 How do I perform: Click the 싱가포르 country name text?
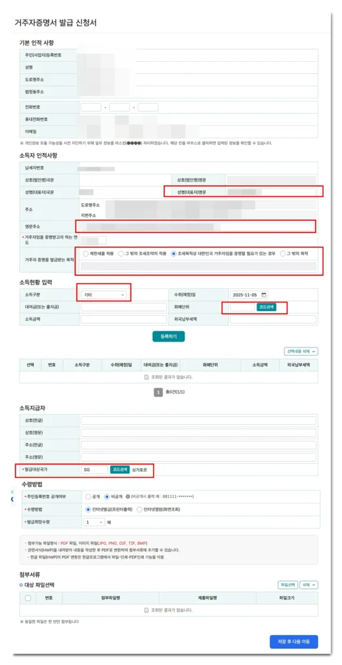[x=140, y=470]
